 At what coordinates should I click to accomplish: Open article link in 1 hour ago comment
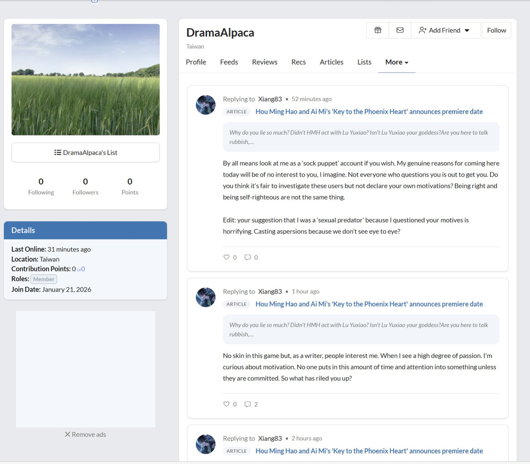(369, 304)
